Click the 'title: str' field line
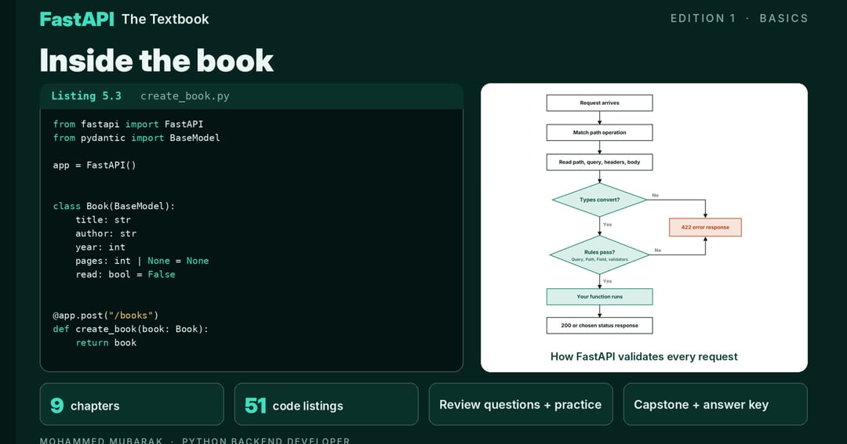Screen dimensions: 847x444 [104, 219]
